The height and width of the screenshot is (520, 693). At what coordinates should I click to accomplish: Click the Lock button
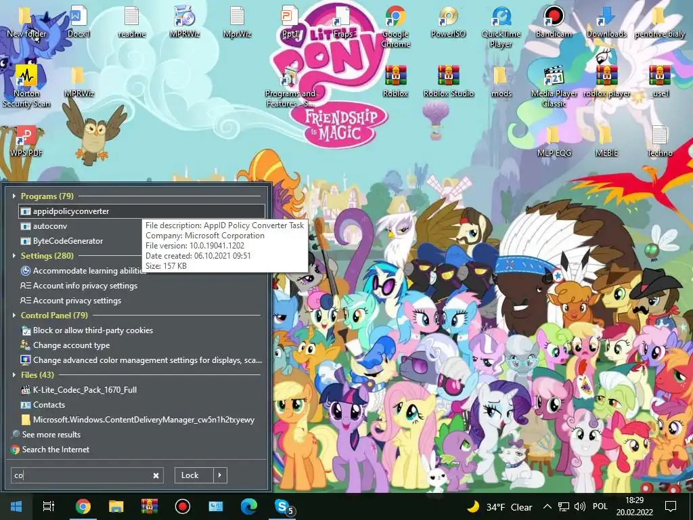click(194, 475)
